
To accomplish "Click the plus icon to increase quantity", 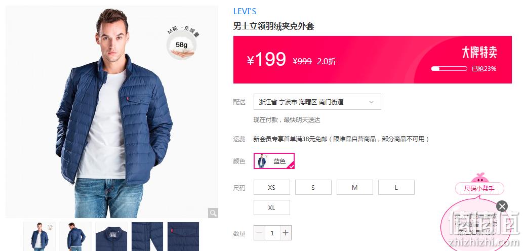I will click(286, 233).
